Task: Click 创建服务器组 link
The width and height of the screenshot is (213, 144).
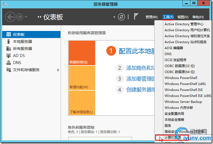Action: pos(140,90)
